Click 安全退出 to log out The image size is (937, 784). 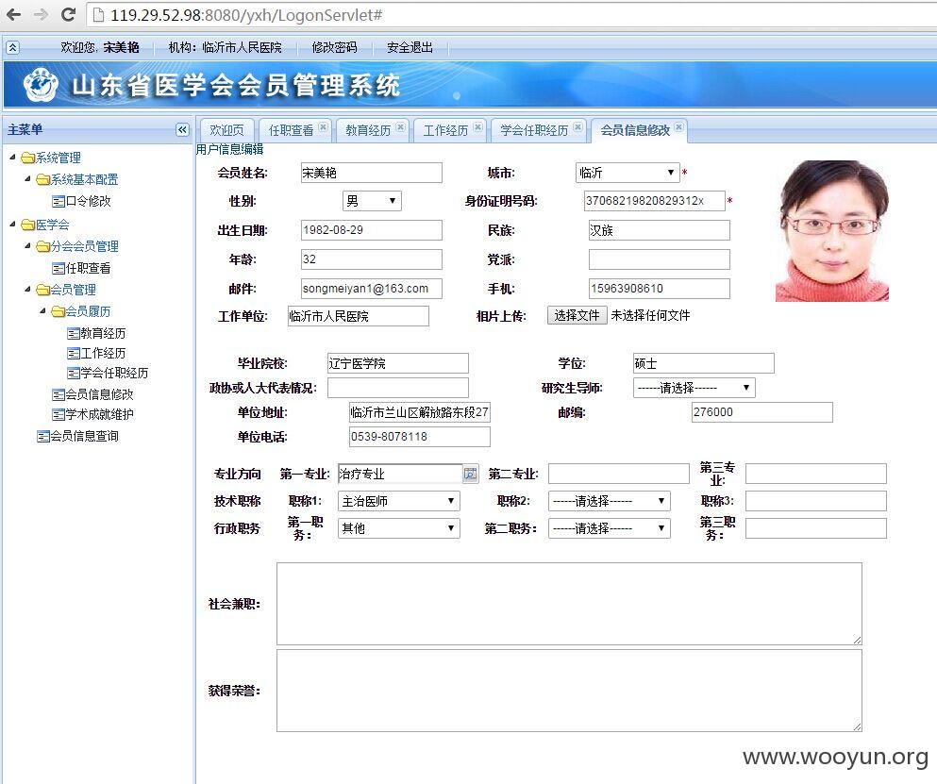[410, 47]
